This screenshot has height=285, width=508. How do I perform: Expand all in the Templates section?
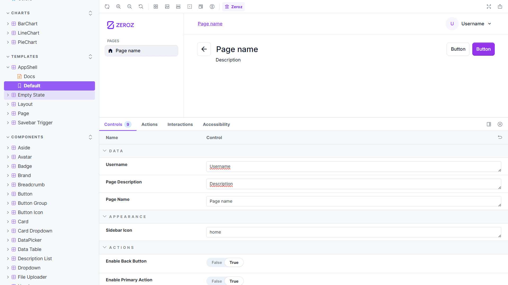pos(90,56)
